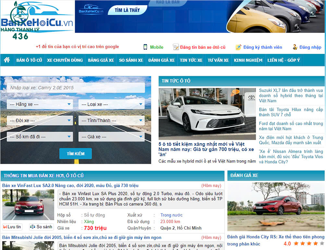Open the Mobile link
The height and width of the screenshot is (250, 326).
[x=156, y=47]
